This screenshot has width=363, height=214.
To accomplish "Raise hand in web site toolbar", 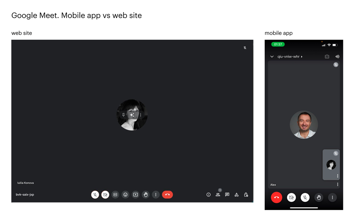I will click(146, 195).
